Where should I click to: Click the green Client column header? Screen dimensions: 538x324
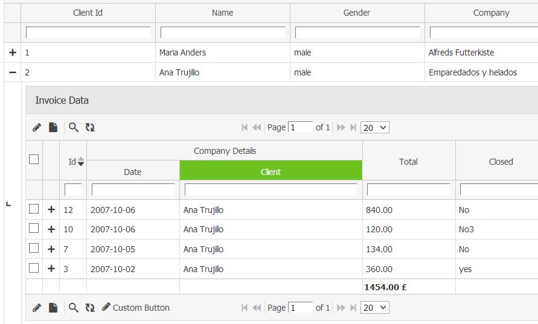(271, 171)
